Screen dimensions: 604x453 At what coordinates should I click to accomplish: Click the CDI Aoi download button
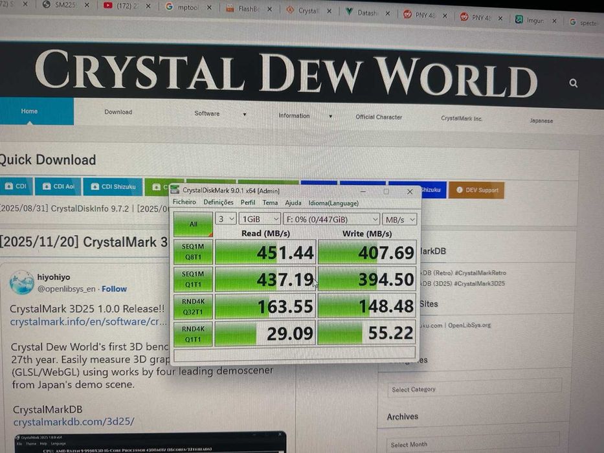(58, 186)
